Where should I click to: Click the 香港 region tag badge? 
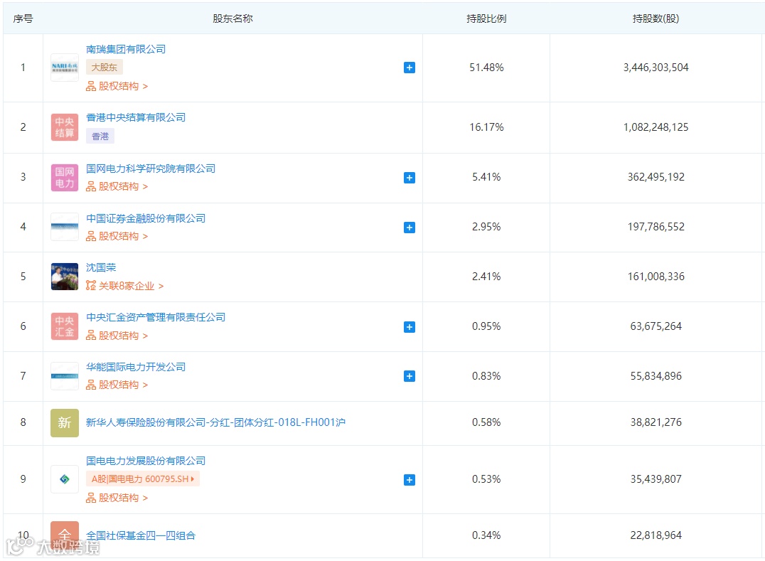pyautogui.click(x=100, y=136)
